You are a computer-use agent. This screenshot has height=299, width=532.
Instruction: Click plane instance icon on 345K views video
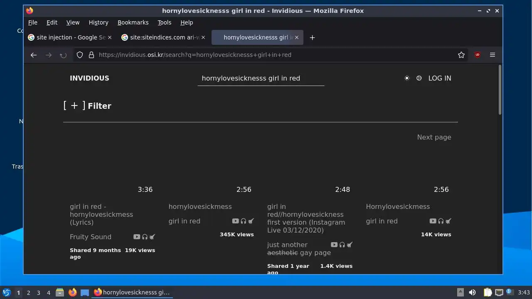pyautogui.click(x=251, y=221)
